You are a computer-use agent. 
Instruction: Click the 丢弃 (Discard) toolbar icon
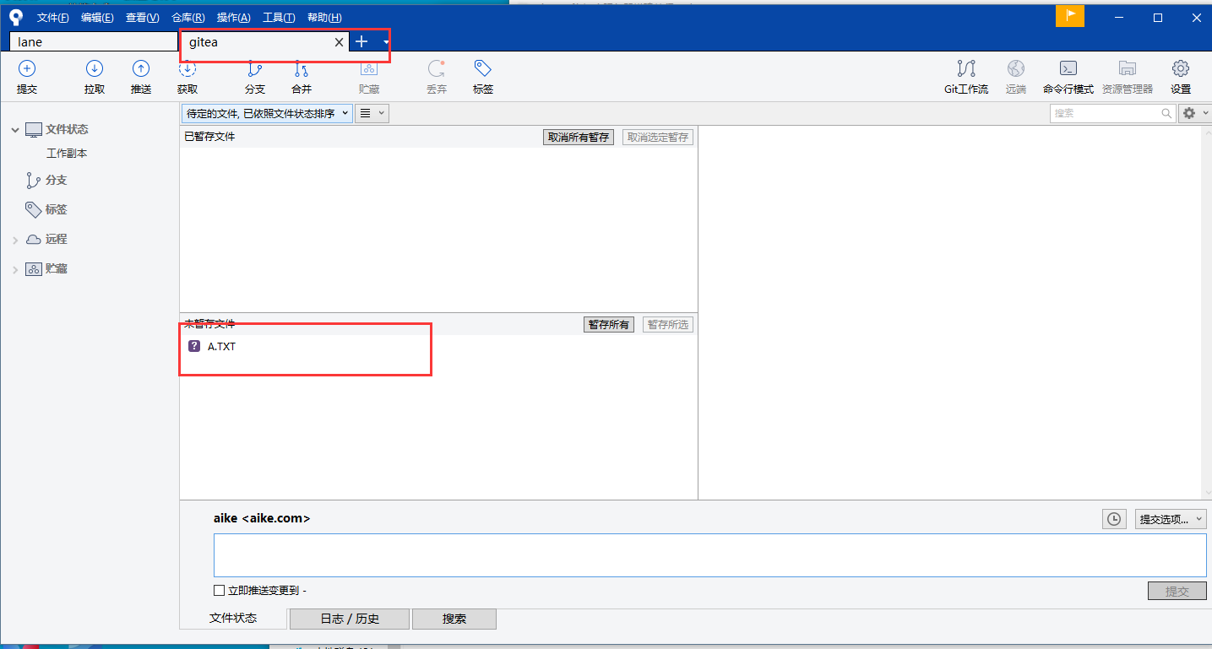(437, 69)
